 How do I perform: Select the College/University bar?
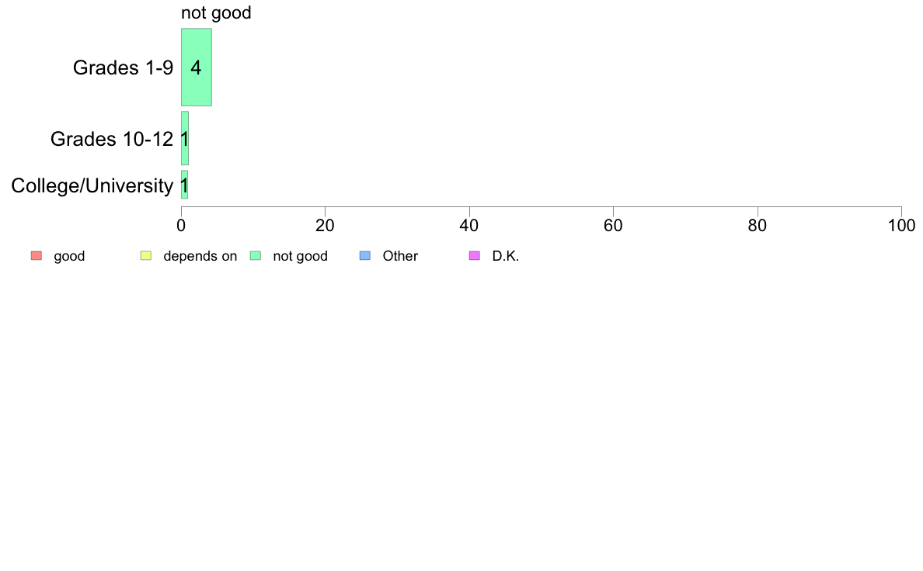coord(185,185)
